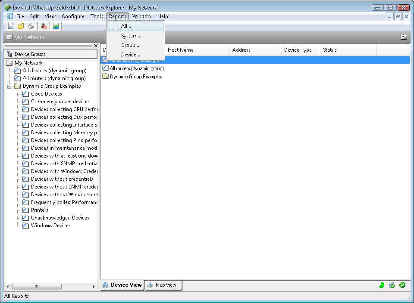This screenshot has height=303, width=414.
Task: Click the tree scrollbar right arrow
Action: 94,287
